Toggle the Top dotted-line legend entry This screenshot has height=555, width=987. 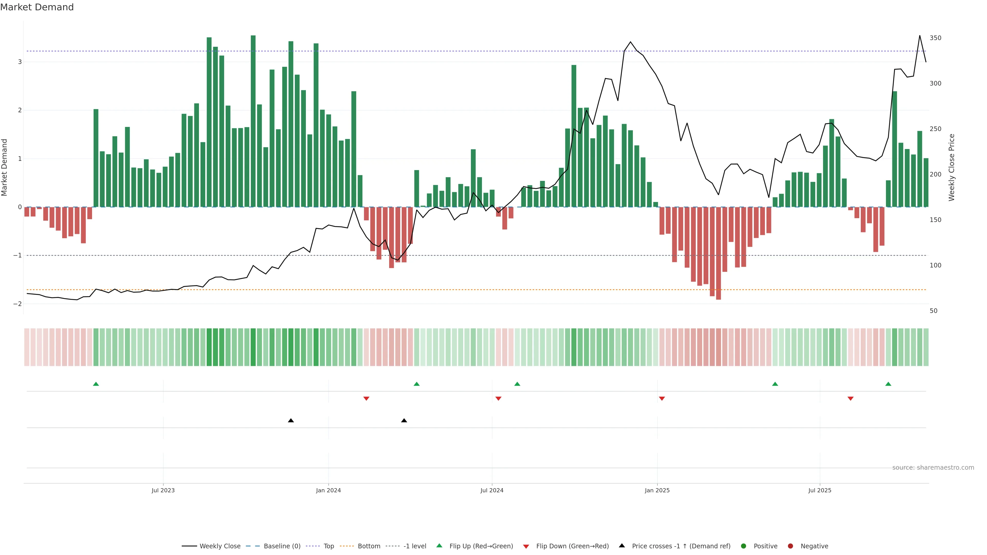[328, 546]
